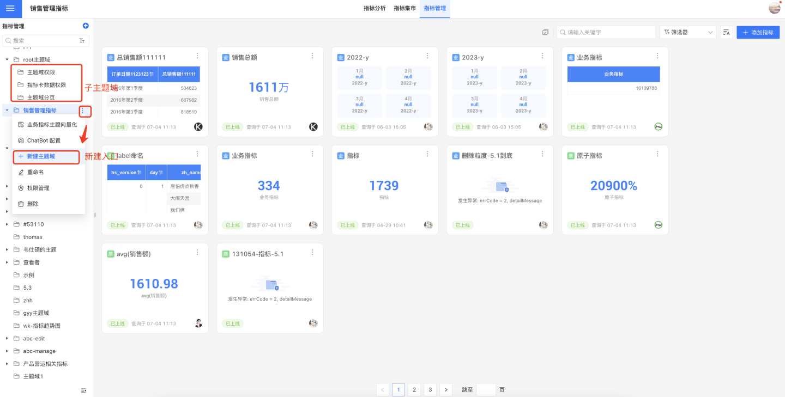
Task: Click the 请输入关键字 search field
Action: pyautogui.click(x=608, y=33)
